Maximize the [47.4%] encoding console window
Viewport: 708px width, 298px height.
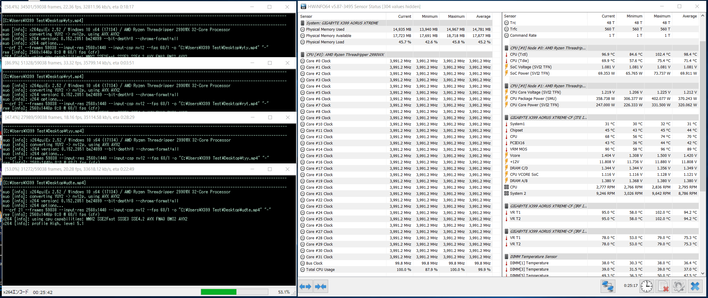pyautogui.click(x=270, y=117)
